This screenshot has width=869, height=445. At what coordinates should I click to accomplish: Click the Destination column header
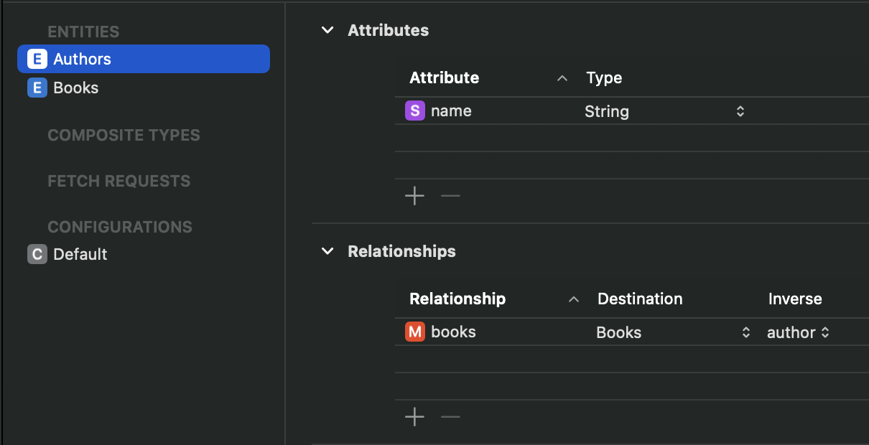(x=640, y=299)
